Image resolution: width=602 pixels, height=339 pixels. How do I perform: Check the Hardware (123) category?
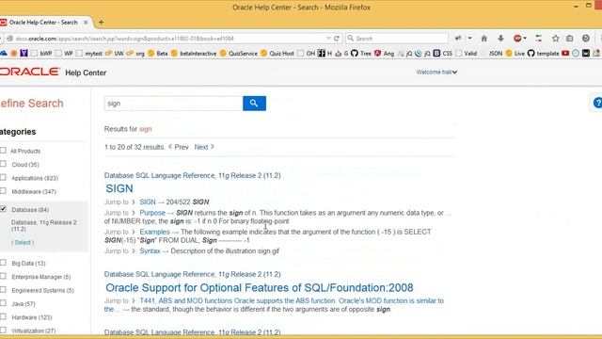pos(3,316)
